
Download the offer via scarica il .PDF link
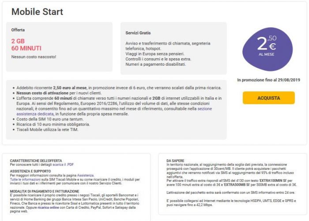tap(63, 165)
